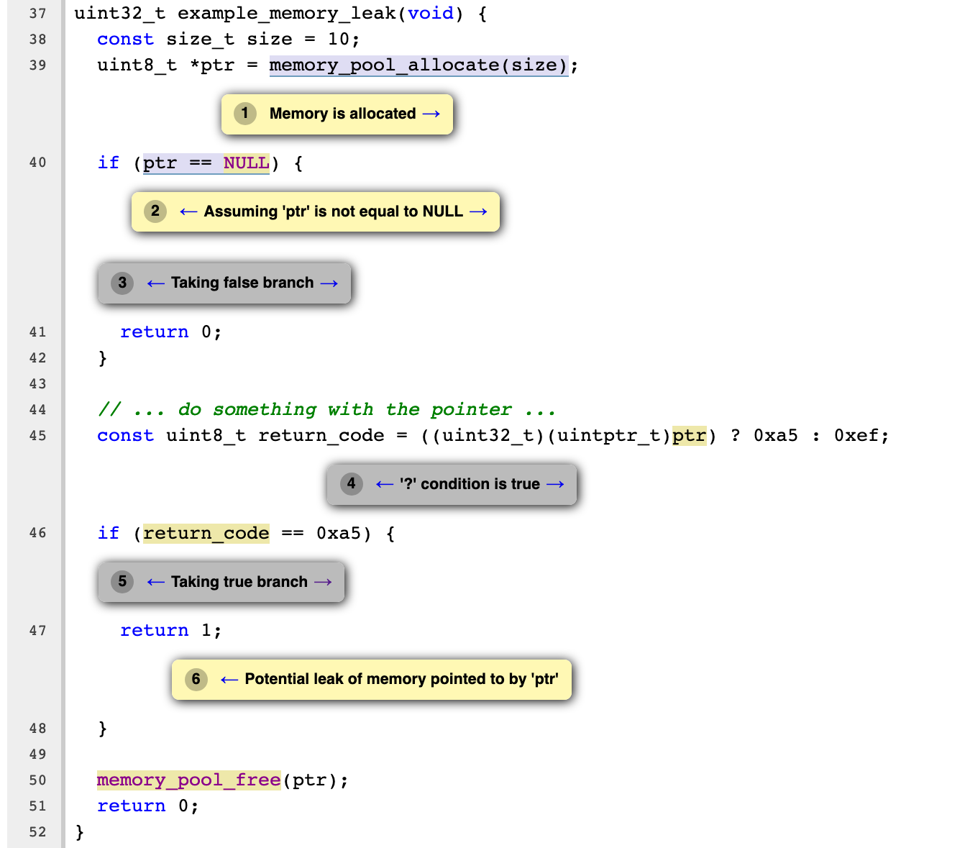This screenshot has height=848, width=965.
Task: Click the right arrow in step 2 bubble
Action: coord(478,211)
